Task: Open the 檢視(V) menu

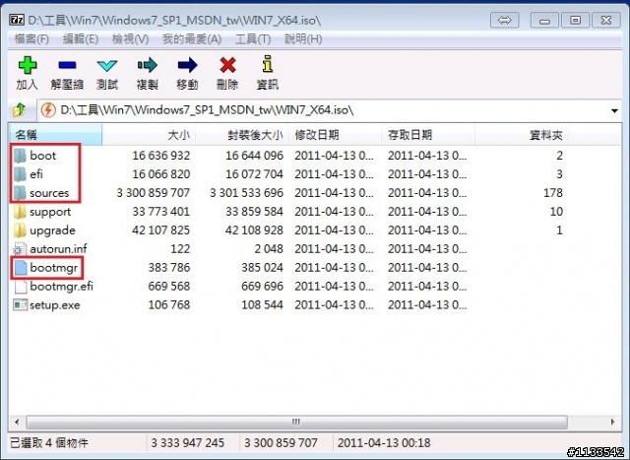Action: (130, 39)
